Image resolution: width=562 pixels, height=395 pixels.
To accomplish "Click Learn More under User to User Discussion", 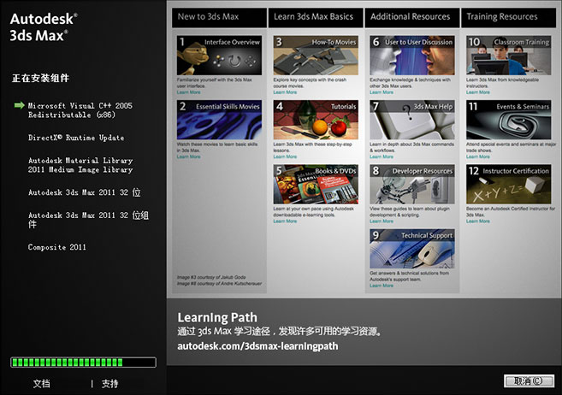I will tap(382, 92).
